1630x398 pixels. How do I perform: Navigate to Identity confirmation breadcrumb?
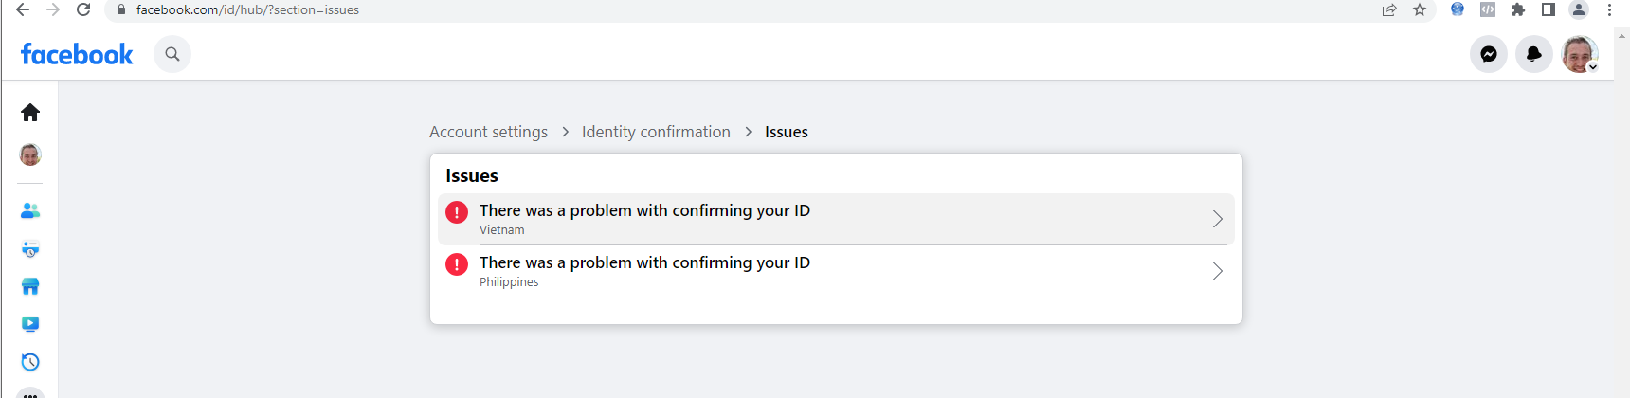pyautogui.click(x=656, y=132)
